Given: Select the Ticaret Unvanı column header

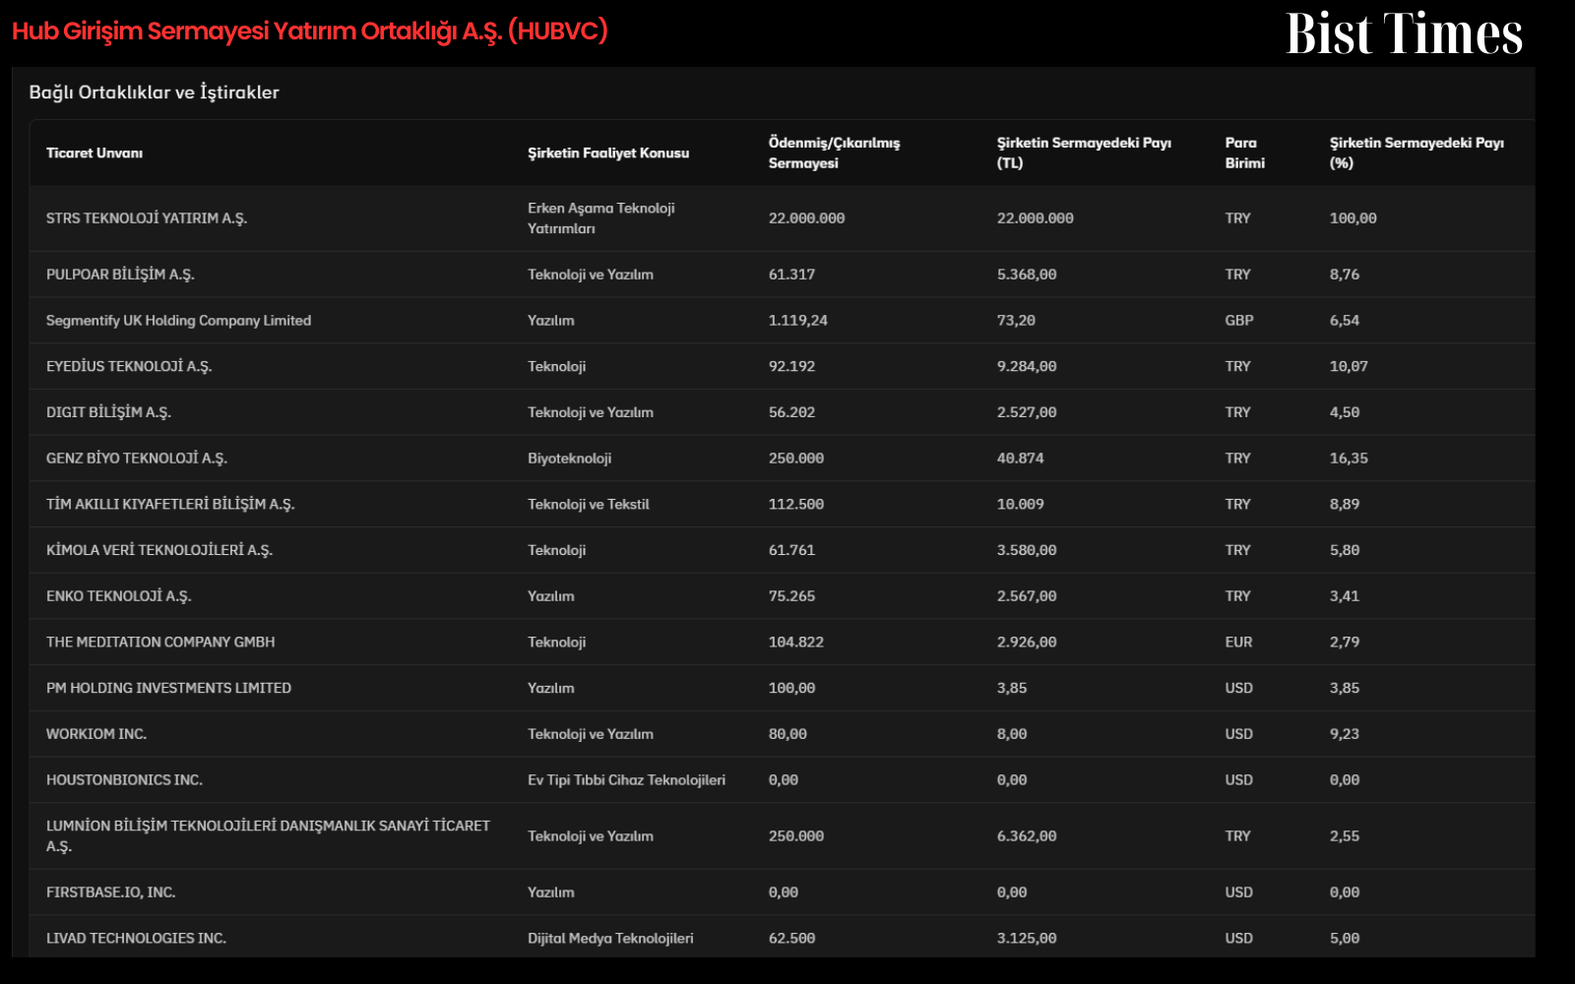Looking at the screenshot, I should pos(94,153).
